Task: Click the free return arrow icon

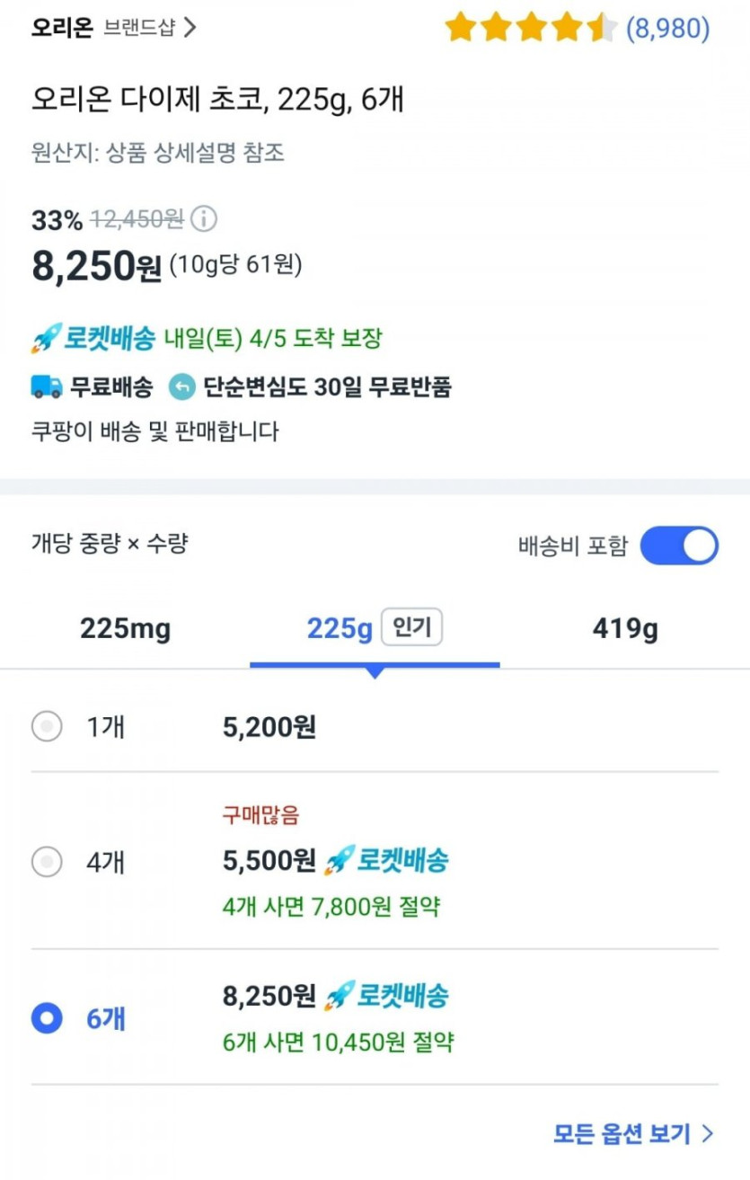Action: pos(182,387)
